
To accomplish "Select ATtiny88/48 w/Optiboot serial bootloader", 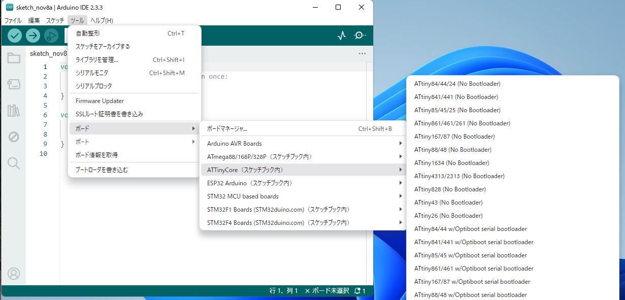I will click(513, 295).
